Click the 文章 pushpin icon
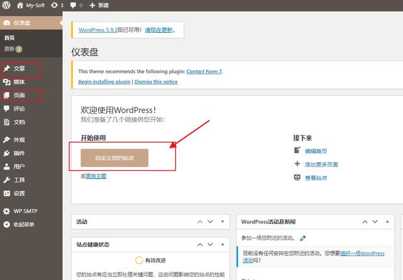This screenshot has height=280, width=403. click(7, 69)
